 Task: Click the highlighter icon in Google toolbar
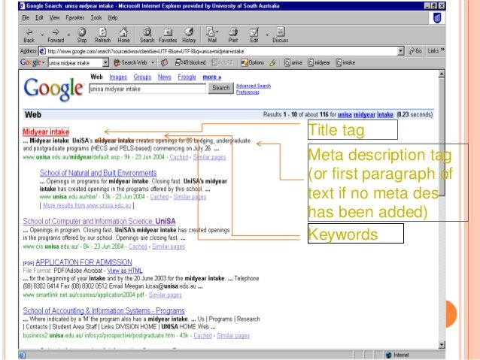[x=272, y=62]
